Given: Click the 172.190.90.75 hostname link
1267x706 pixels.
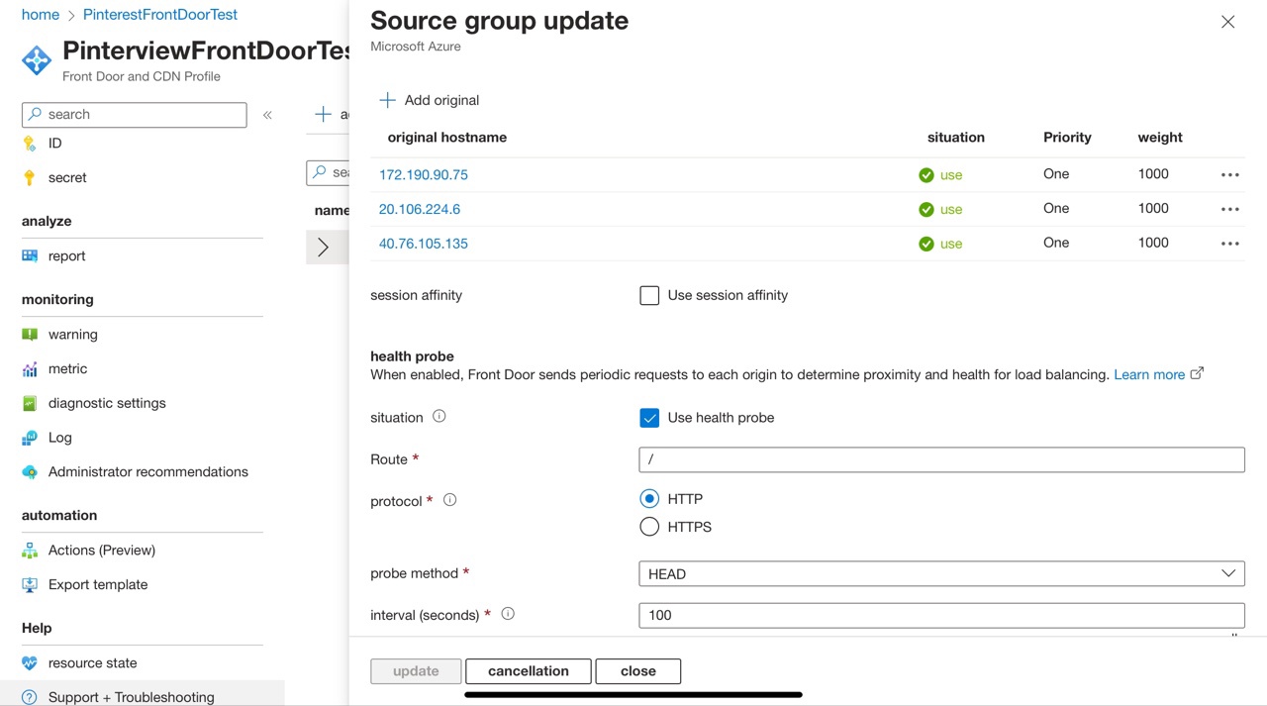Looking at the screenshot, I should pyautogui.click(x=424, y=175).
